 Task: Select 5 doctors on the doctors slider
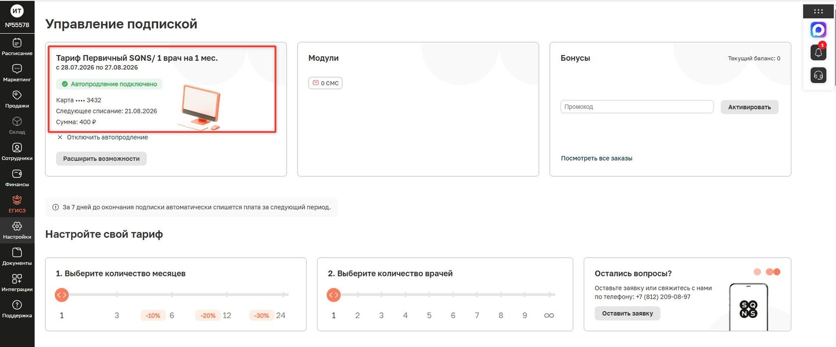[429, 315]
